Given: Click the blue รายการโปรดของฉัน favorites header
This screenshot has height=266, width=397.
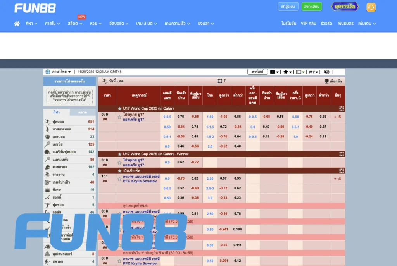Looking at the screenshot, I should 69,81.
